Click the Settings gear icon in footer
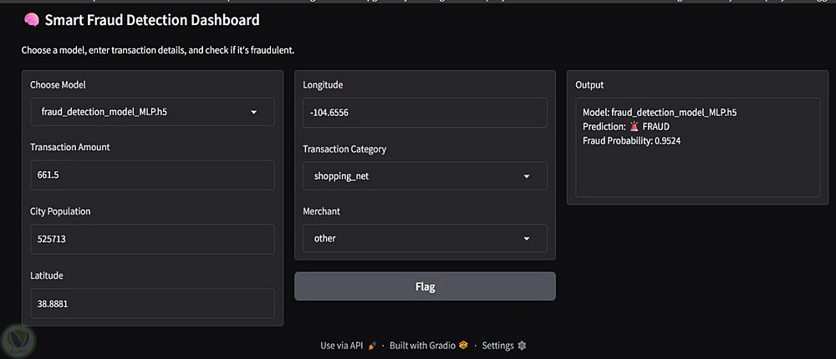This screenshot has width=836, height=359. (x=522, y=345)
